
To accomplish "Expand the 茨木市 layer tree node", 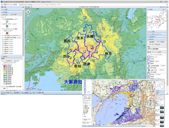I will point(2,42).
